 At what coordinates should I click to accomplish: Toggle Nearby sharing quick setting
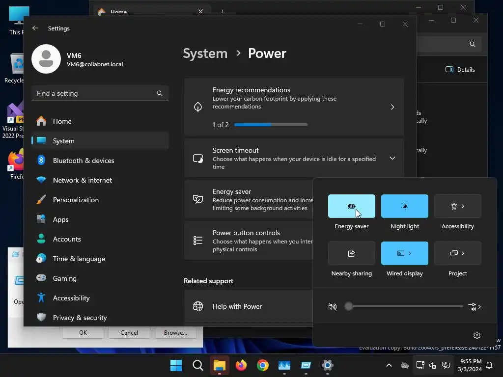pyautogui.click(x=351, y=253)
